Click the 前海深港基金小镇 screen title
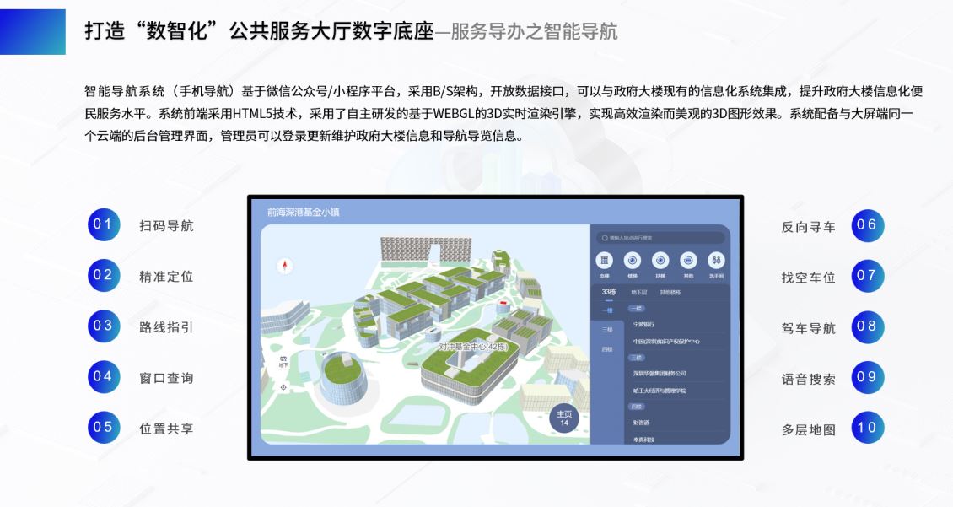 (304, 212)
